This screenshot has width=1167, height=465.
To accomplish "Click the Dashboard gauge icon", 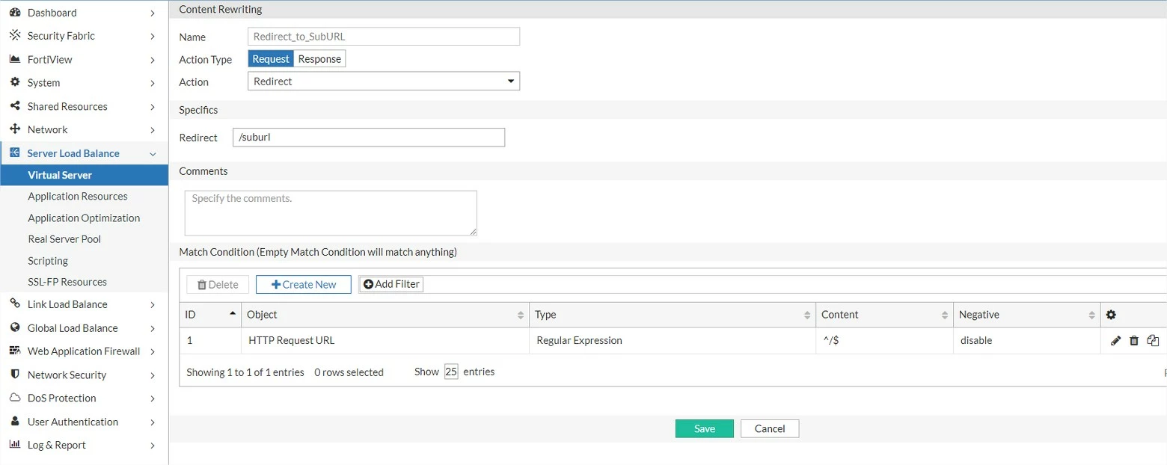I will [x=15, y=13].
